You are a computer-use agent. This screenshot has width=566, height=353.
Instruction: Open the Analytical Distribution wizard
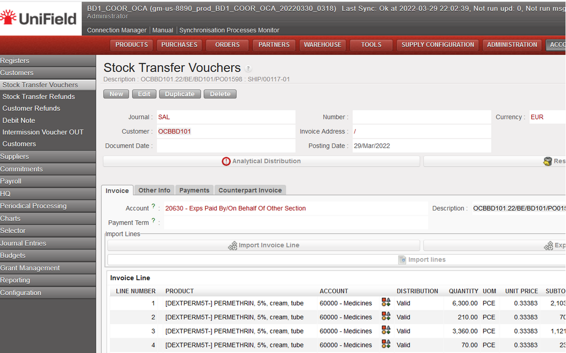coord(261,161)
